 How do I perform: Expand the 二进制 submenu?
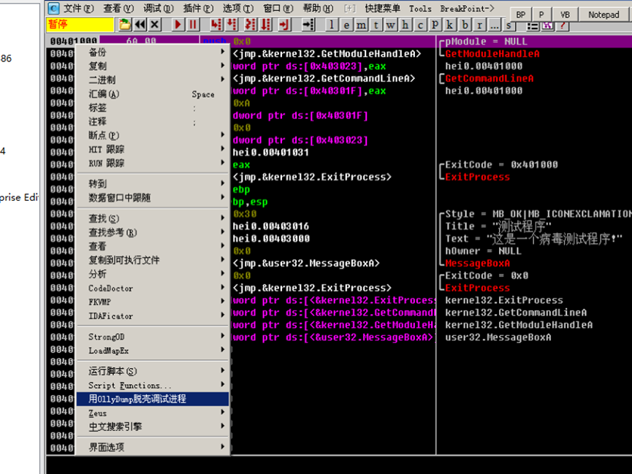pyautogui.click(x=153, y=80)
